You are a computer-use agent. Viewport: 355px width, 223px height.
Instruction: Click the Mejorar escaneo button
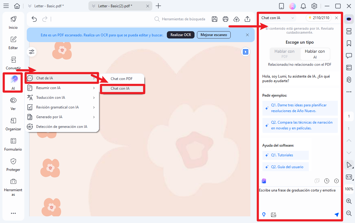(x=214, y=35)
